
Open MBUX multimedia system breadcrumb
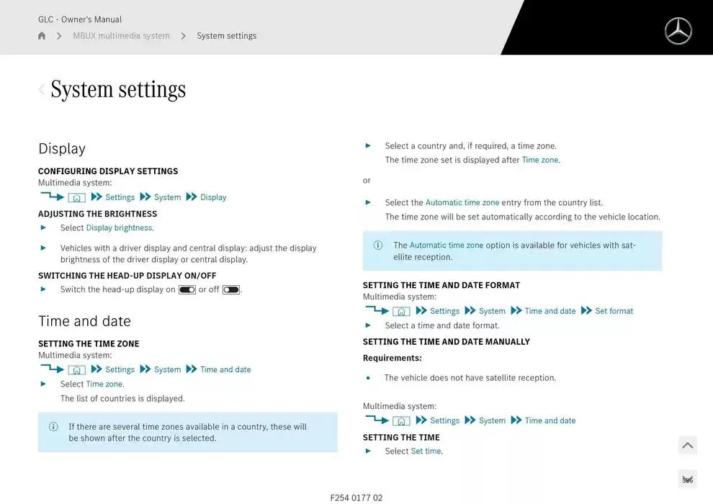click(x=121, y=36)
